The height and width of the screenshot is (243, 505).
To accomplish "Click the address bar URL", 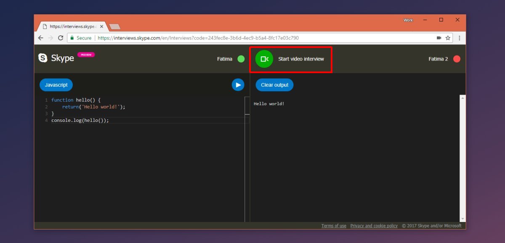I will (x=198, y=38).
